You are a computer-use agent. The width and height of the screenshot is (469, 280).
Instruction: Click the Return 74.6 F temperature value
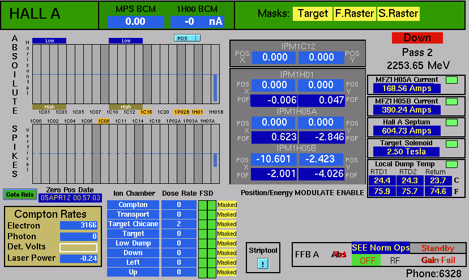pos(438,192)
